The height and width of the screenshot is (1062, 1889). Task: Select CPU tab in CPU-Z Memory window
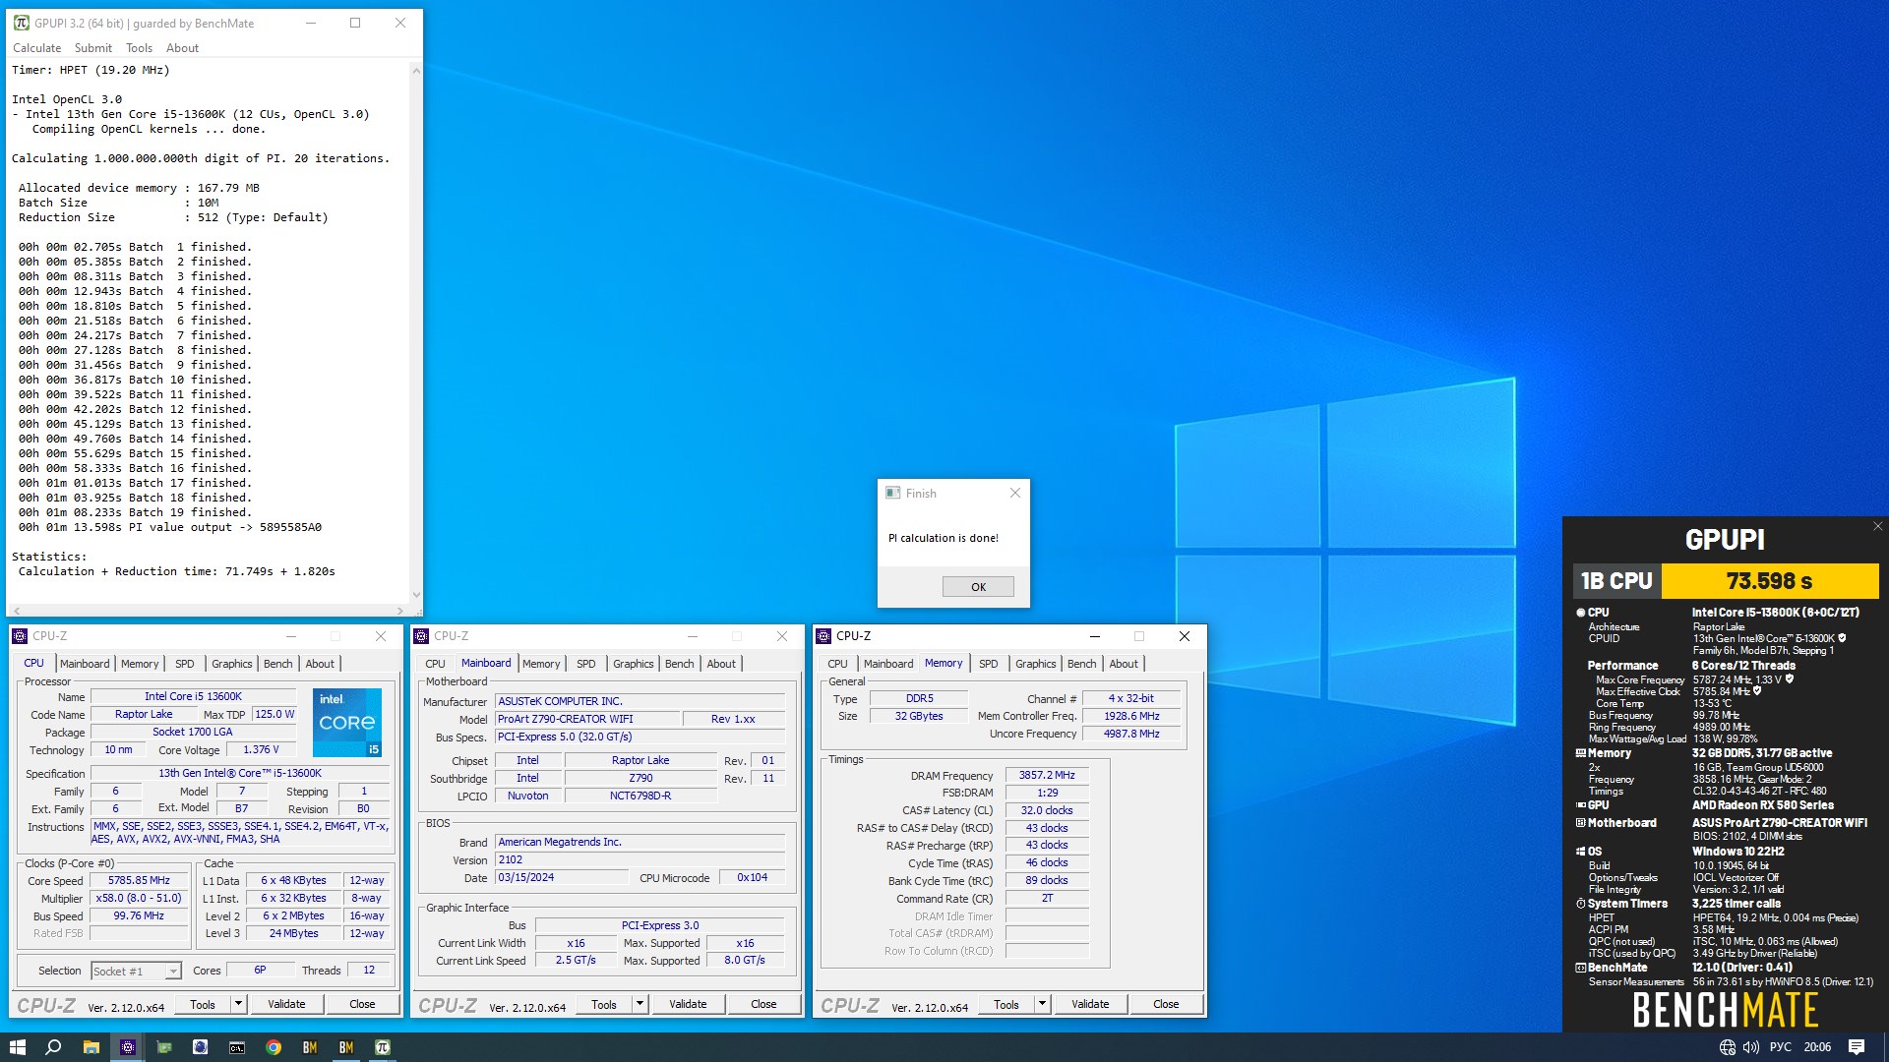click(x=837, y=664)
